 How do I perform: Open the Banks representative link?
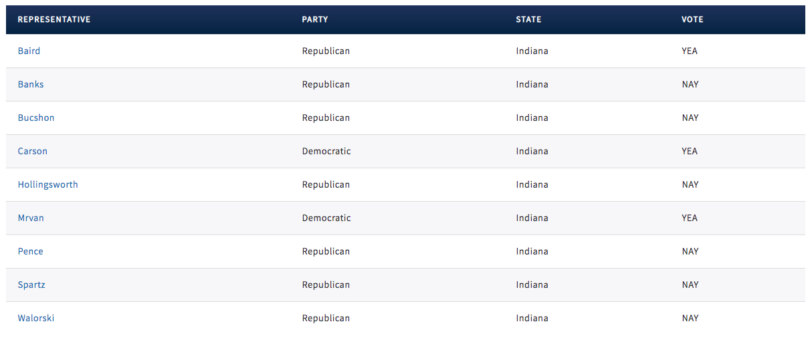pos(31,84)
